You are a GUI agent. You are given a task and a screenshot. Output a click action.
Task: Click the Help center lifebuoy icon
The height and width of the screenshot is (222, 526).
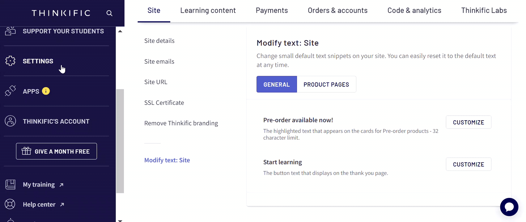(10, 204)
